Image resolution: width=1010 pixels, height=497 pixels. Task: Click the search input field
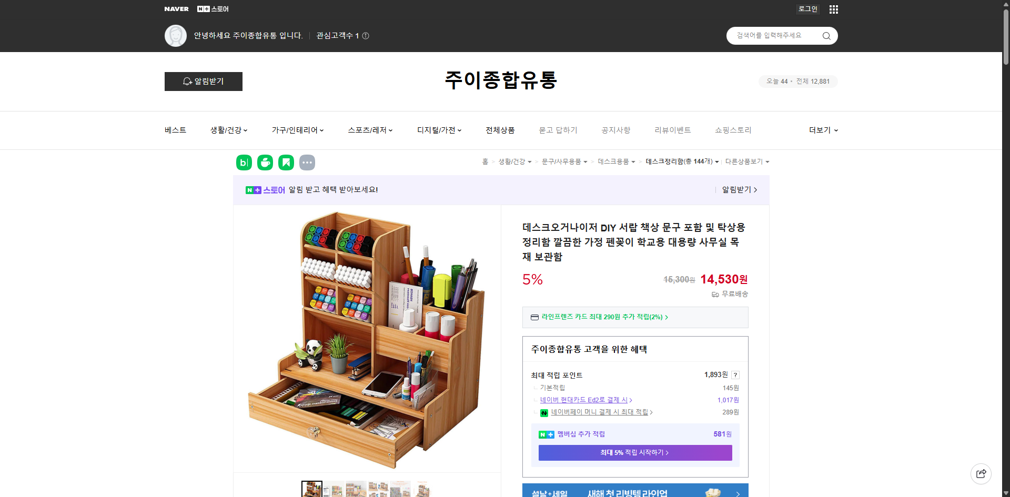pos(773,35)
